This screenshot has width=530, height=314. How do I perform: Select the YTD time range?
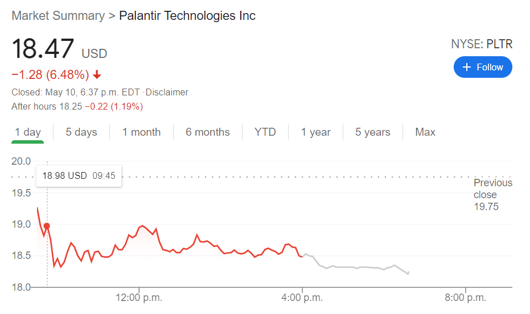point(265,132)
